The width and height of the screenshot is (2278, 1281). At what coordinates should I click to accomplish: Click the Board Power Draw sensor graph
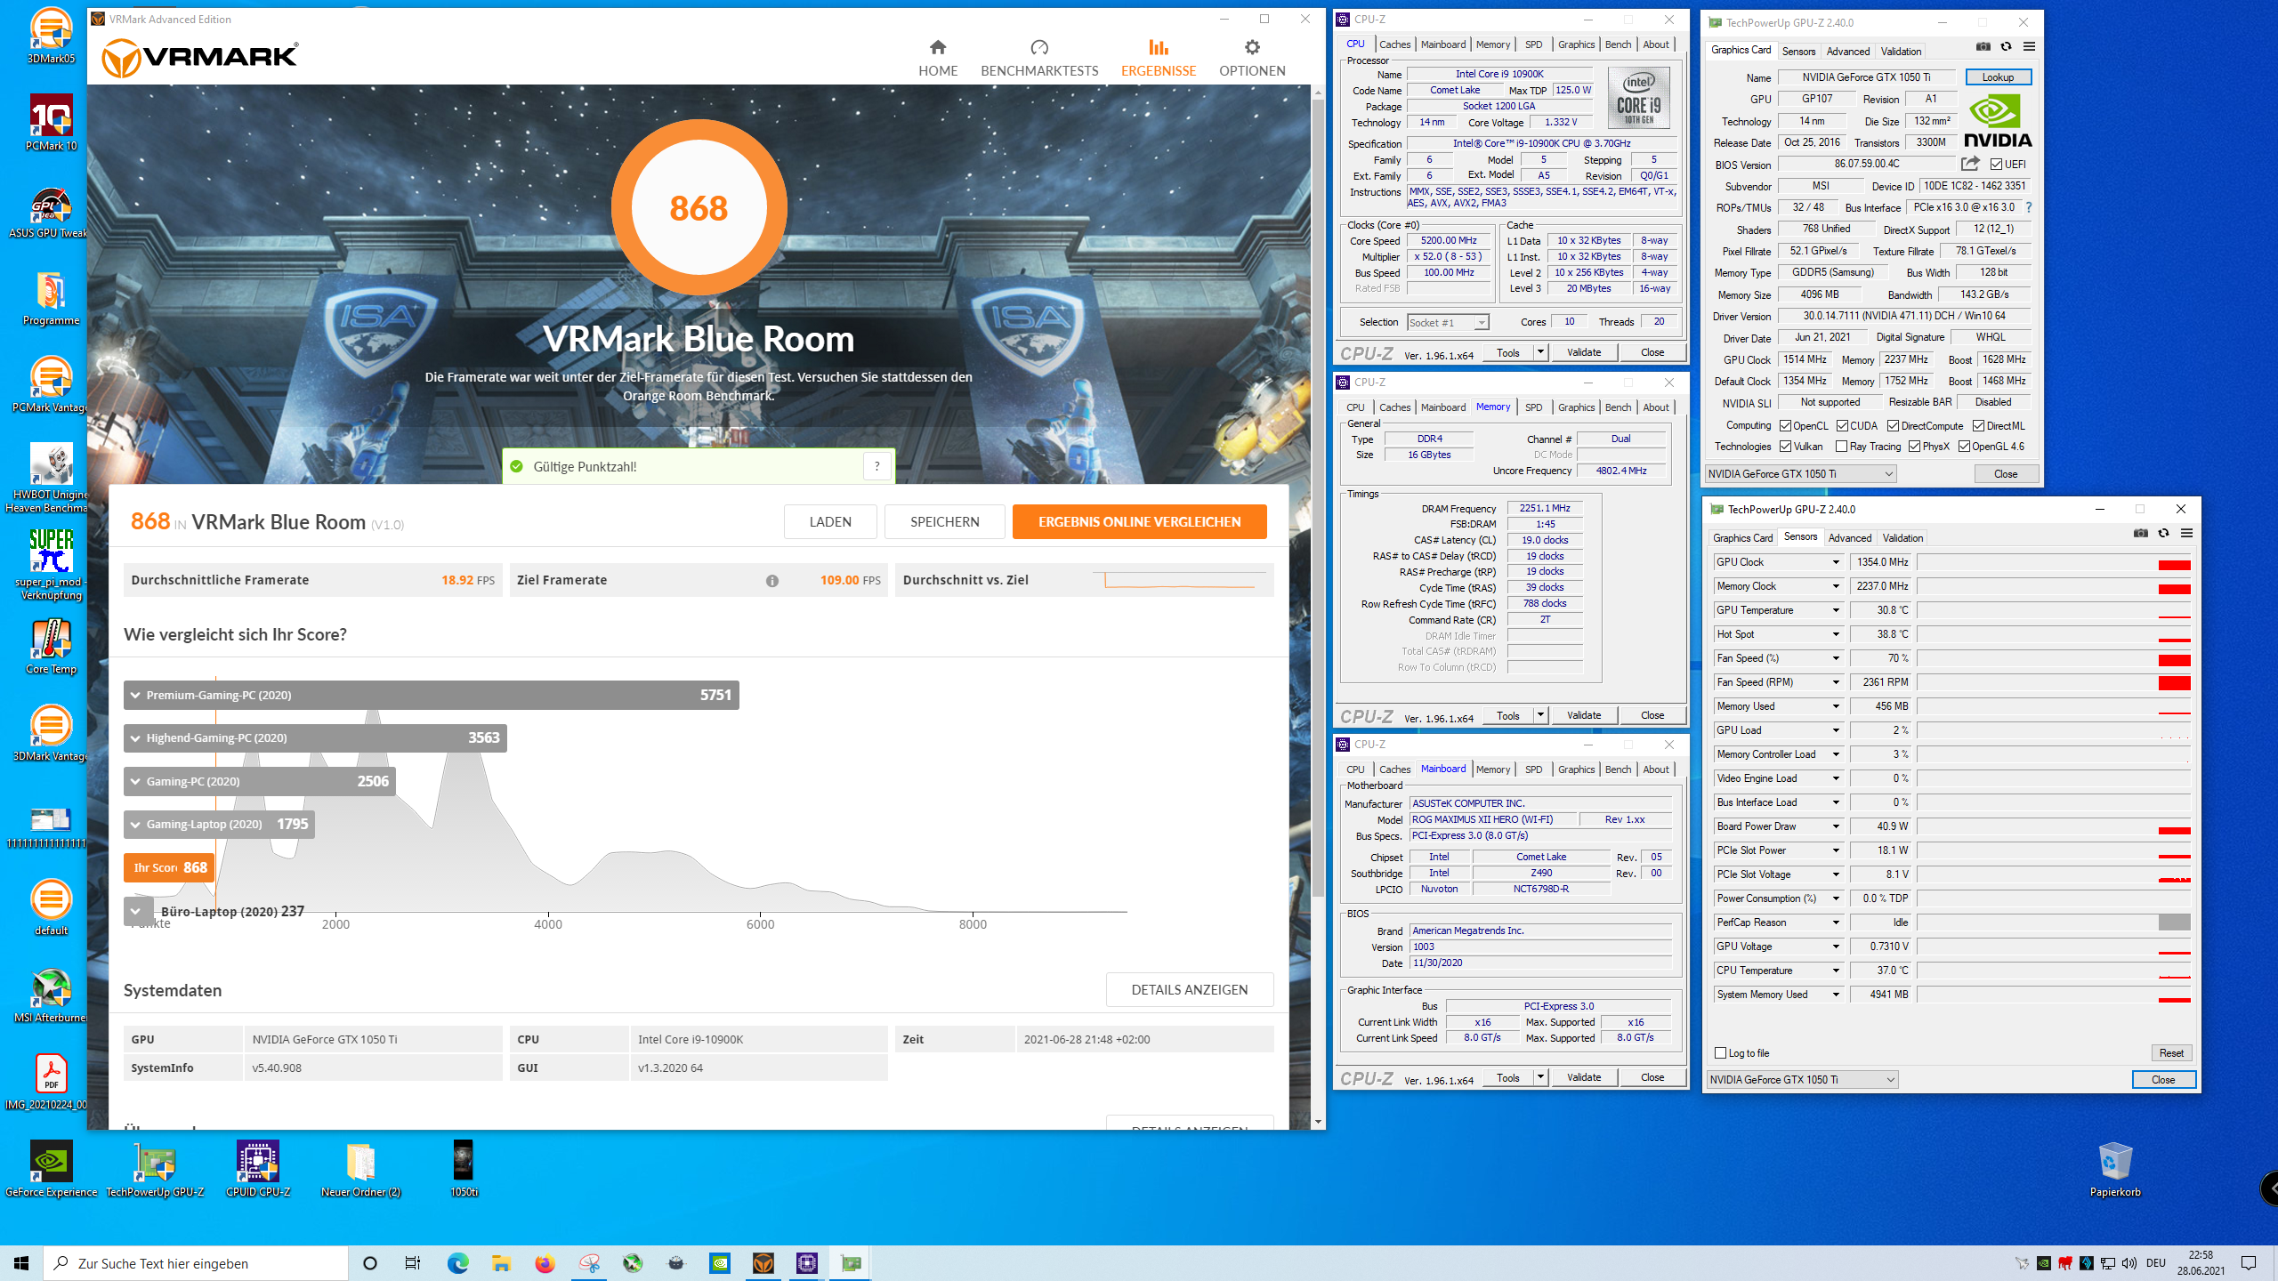click(x=2054, y=826)
